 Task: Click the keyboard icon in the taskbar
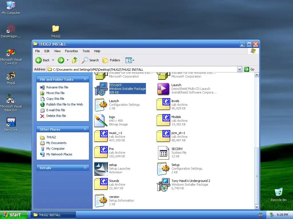pos(260,215)
